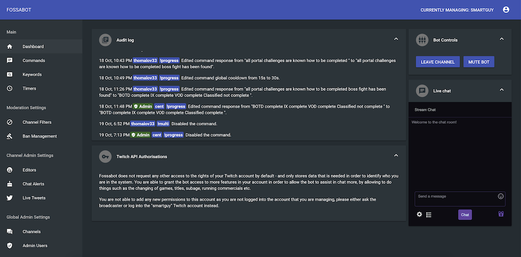
Task: Collapse the Live chat panel
Action: tap(501, 90)
